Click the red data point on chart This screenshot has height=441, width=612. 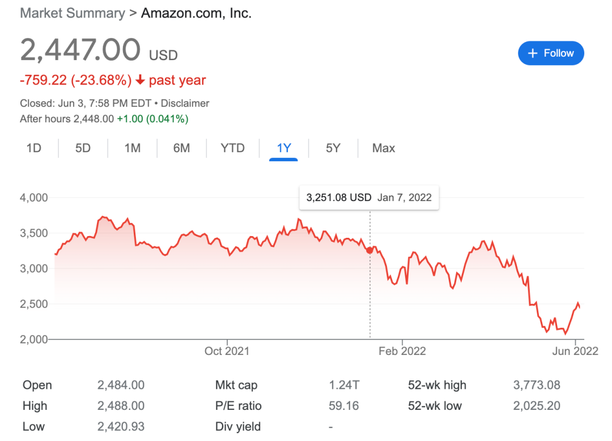[370, 250]
